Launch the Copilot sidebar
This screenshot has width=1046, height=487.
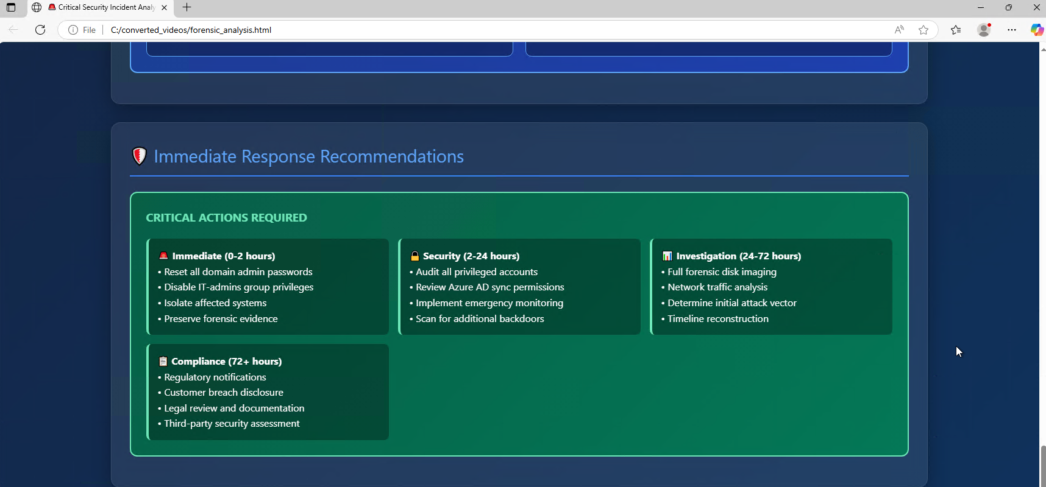(1036, 30)
